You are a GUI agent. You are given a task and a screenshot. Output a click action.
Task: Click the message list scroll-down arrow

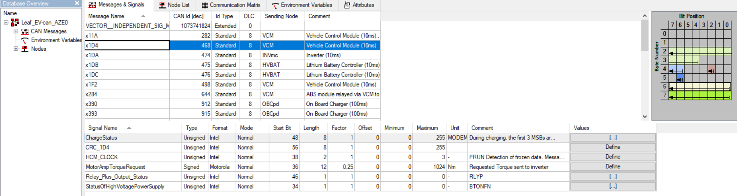(644, 116)
